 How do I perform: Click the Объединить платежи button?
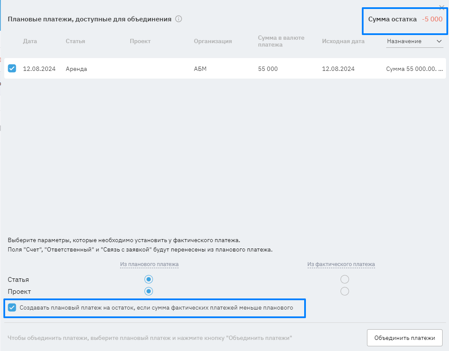pos(405,338)
